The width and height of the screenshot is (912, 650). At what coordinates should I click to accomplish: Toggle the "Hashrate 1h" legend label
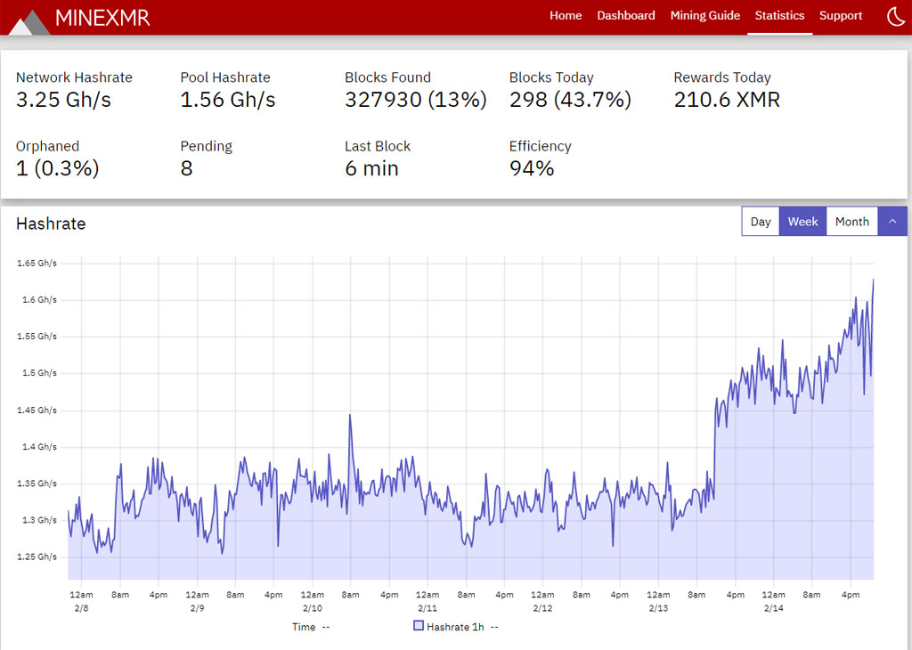tap(455, 627)
